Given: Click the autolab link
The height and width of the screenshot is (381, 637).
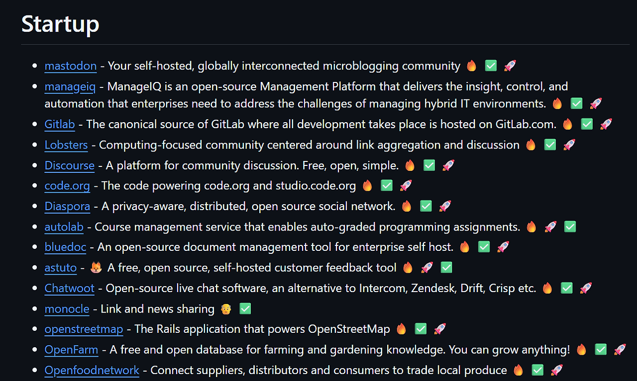Looking at the screenshot, I should [64, 227].
